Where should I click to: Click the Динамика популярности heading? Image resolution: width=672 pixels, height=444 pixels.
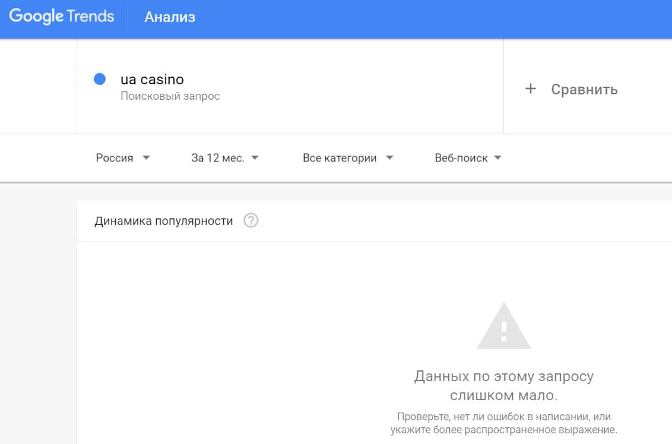tap(163, 221)
